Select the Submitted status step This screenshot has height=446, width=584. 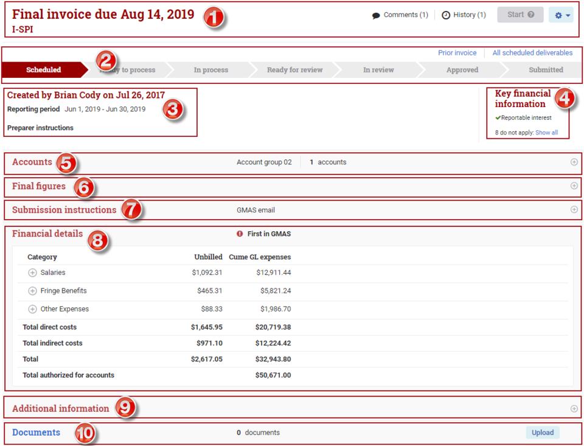coord(546,70)
